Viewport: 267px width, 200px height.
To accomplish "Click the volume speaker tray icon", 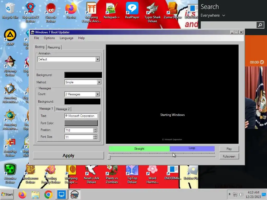I will [241, 194].
